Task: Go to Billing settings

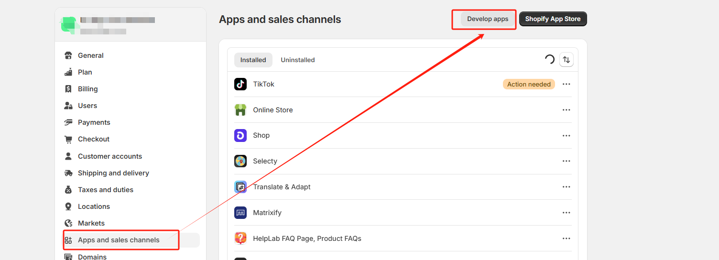Action: click(87, 89)
